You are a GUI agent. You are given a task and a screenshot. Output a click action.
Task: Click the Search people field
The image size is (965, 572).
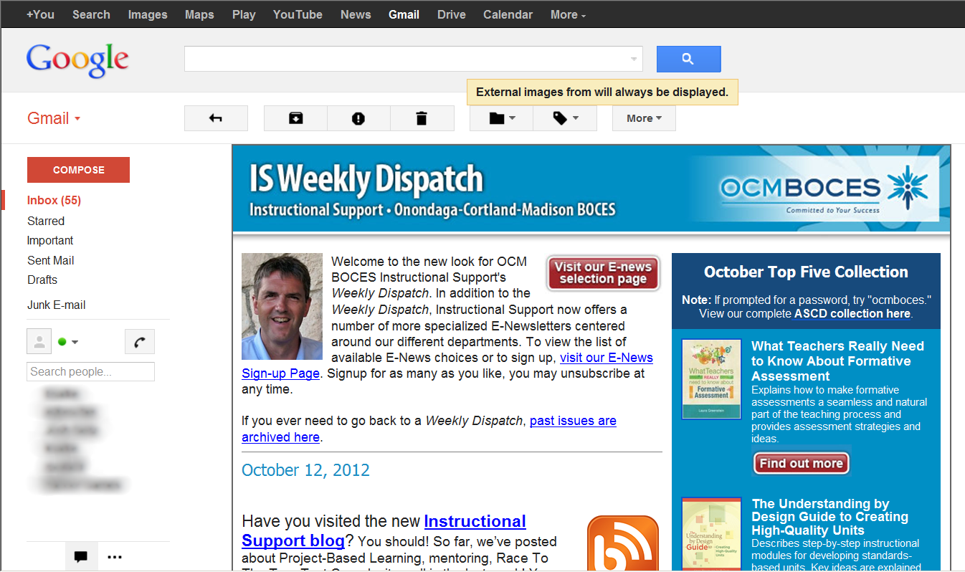tap(91, 371)
